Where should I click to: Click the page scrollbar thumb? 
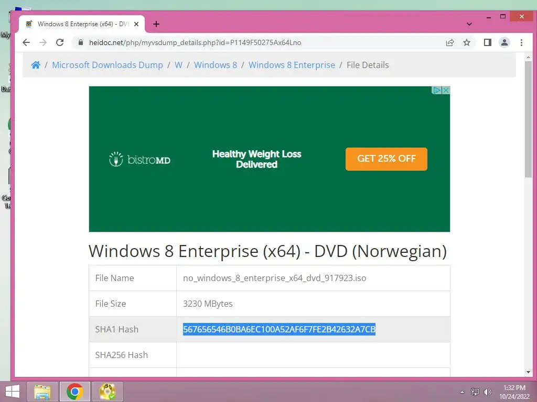click(x=528, y=119)
